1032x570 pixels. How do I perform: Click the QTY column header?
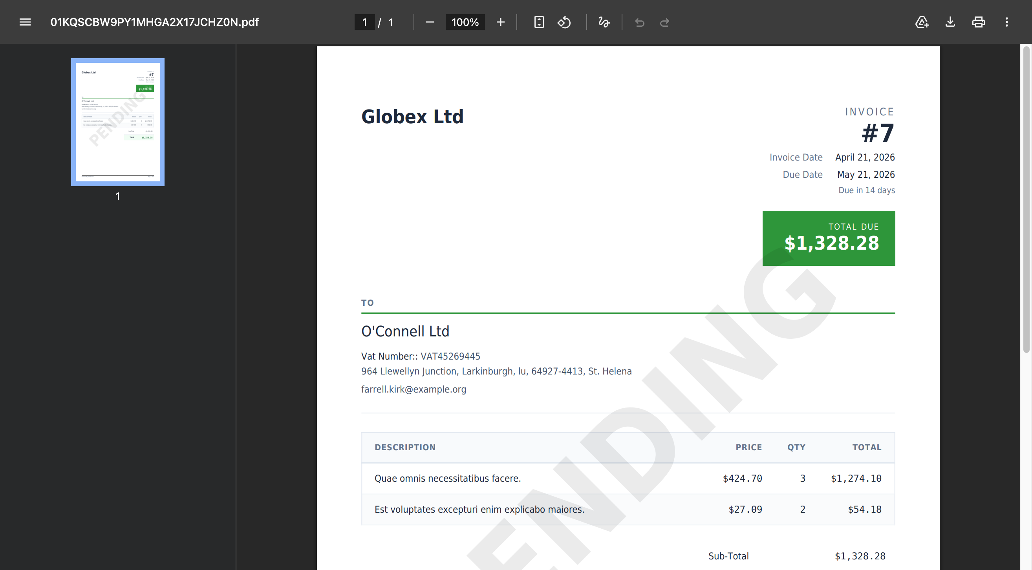tap(796, 448)
